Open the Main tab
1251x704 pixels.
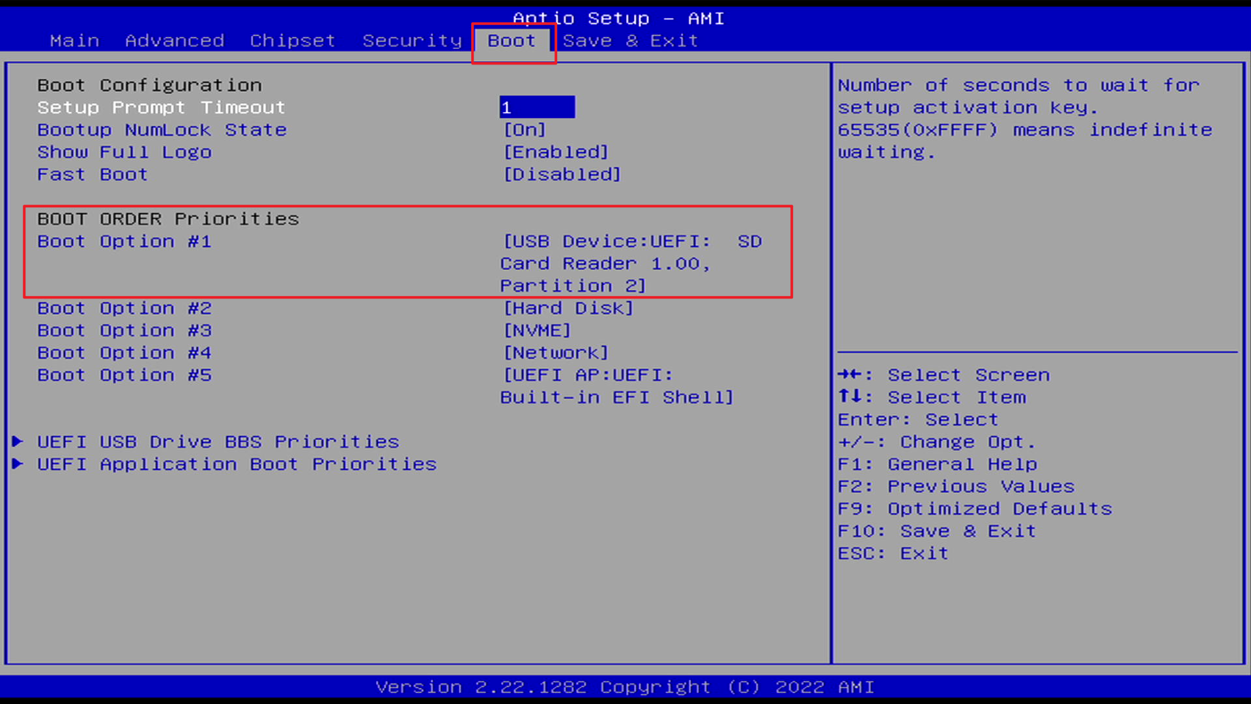tap(75, 40)
